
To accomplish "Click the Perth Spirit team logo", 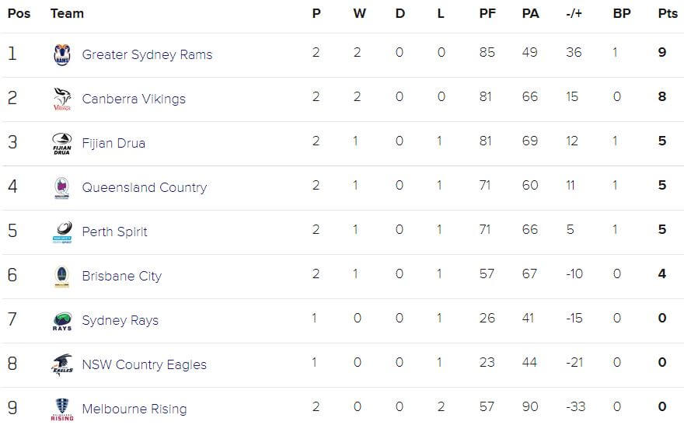I will 62,232.
